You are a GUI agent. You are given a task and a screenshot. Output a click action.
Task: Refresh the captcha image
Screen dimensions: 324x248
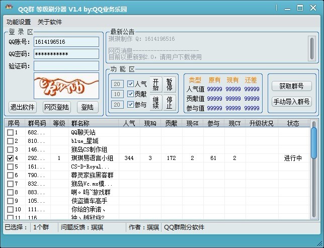click(x=66, y=86)
